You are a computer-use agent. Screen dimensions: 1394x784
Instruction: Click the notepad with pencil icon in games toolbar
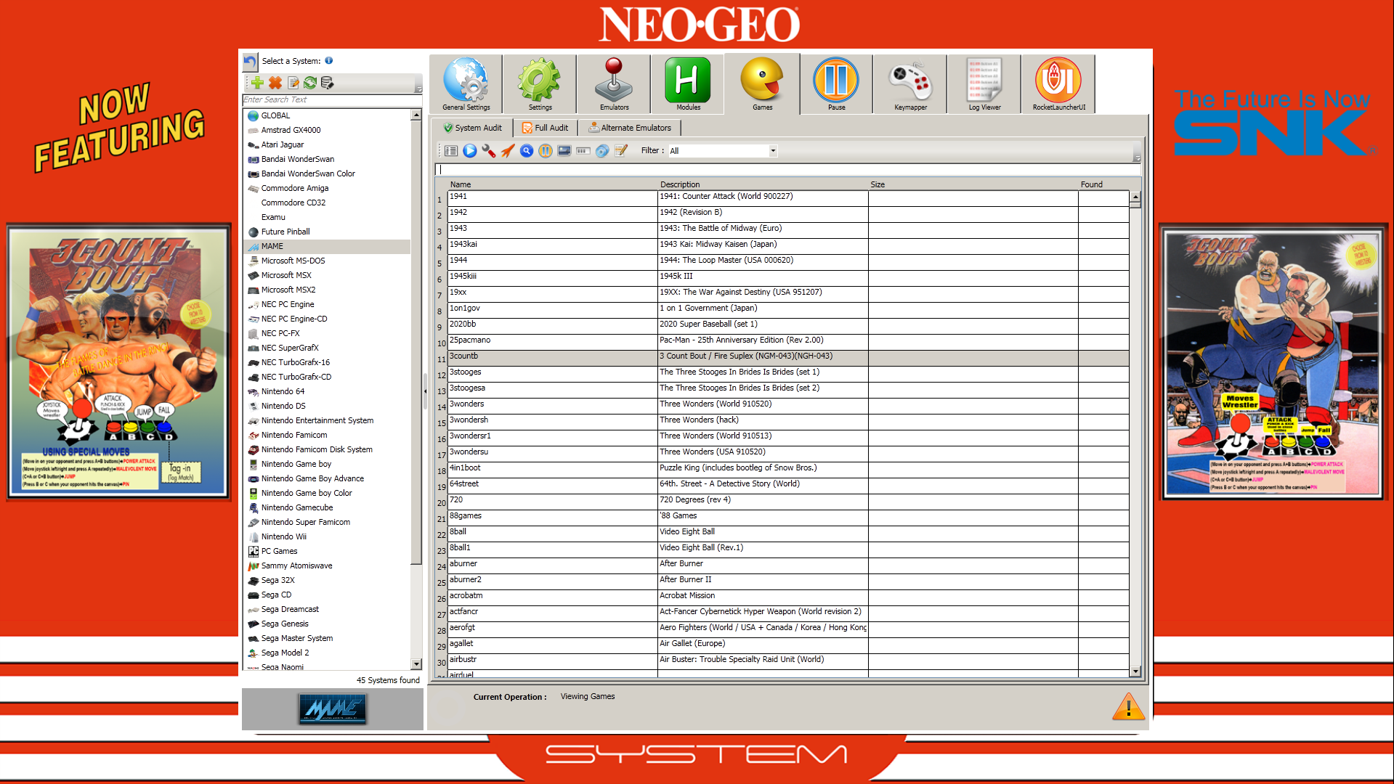click(621, 151)
